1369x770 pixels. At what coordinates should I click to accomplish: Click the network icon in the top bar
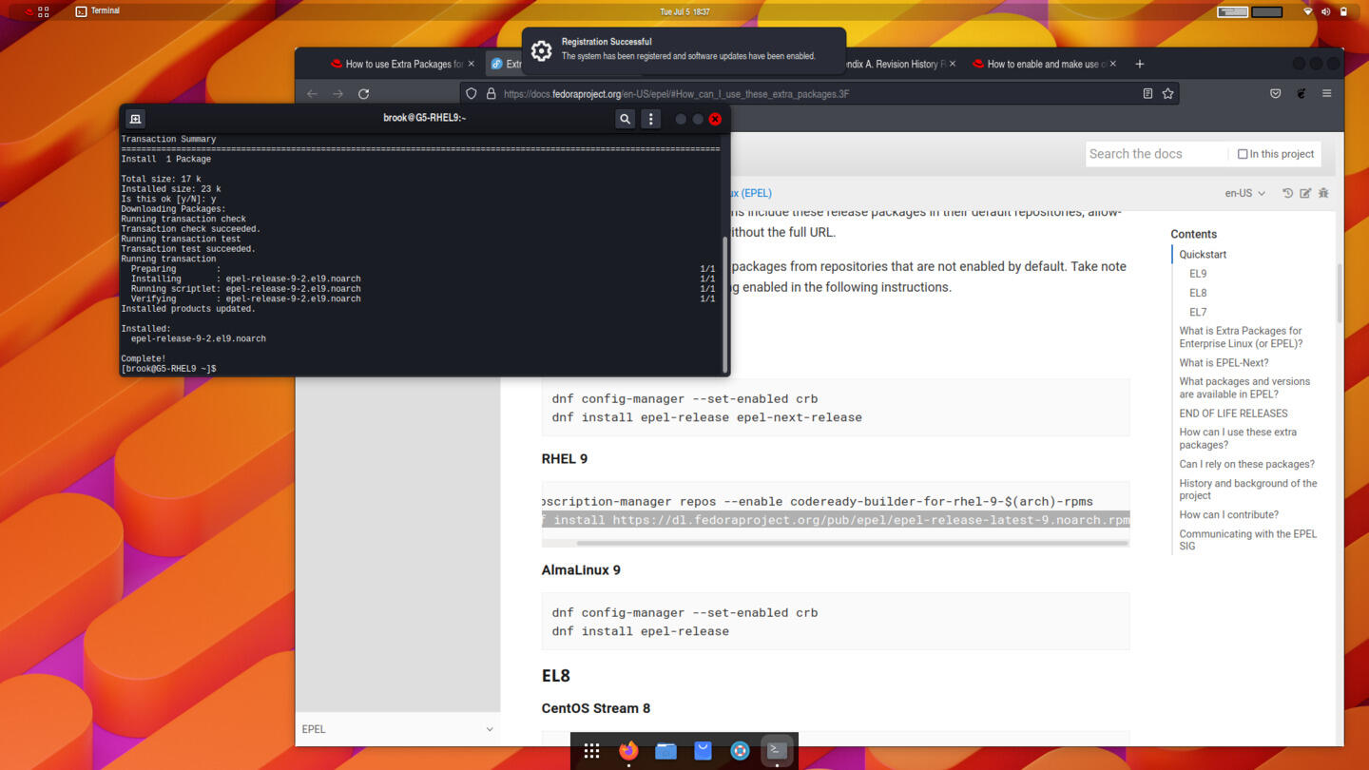[1307, 11]
